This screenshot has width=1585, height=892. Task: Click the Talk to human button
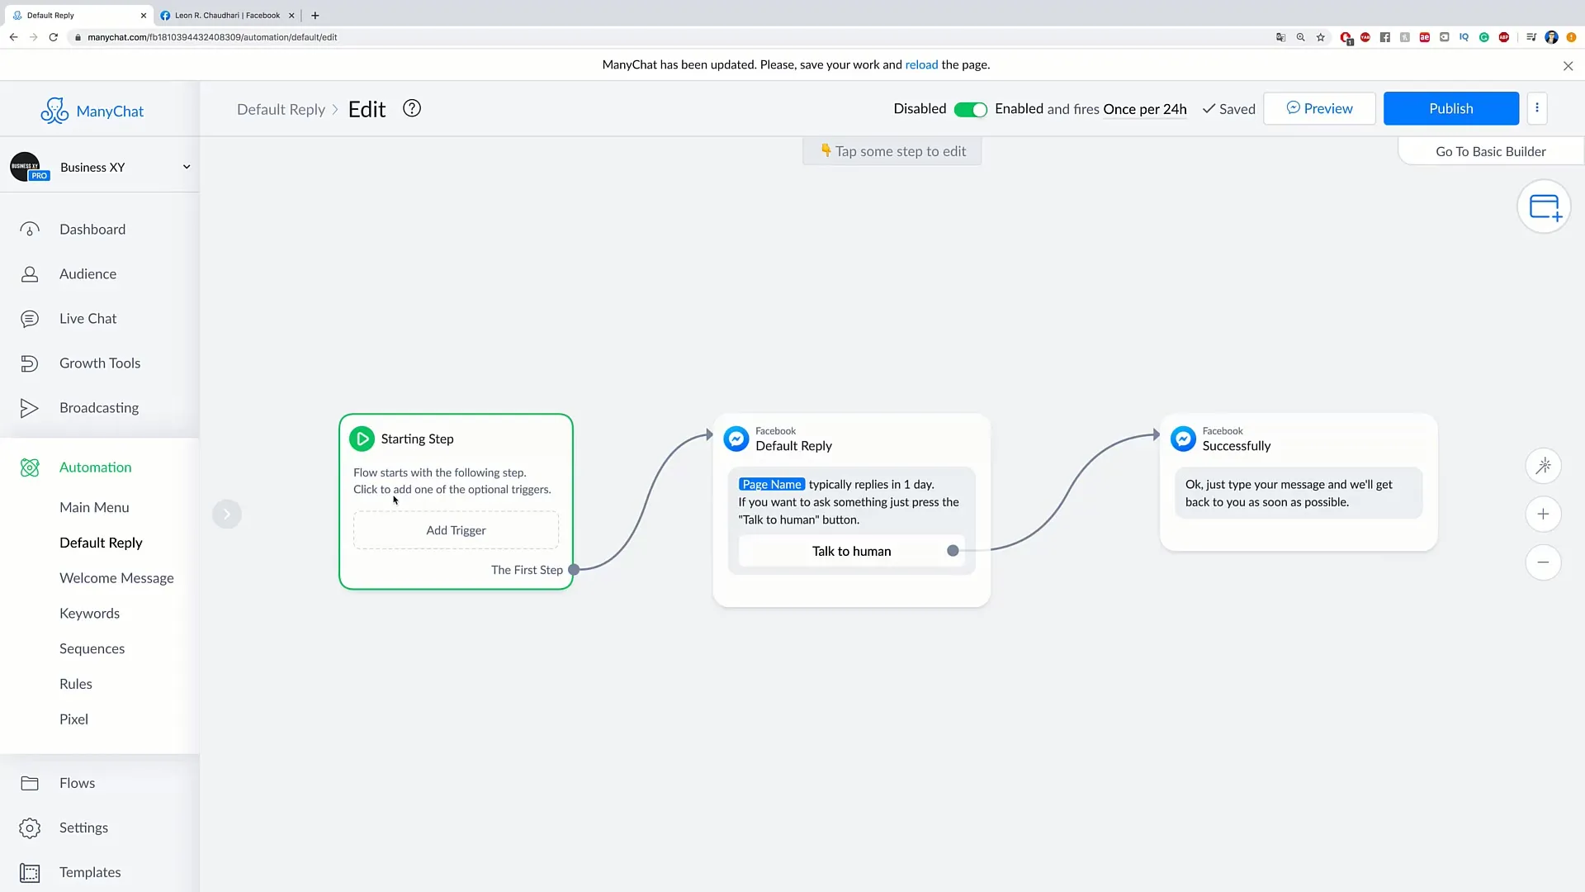(x=851, y=551)
